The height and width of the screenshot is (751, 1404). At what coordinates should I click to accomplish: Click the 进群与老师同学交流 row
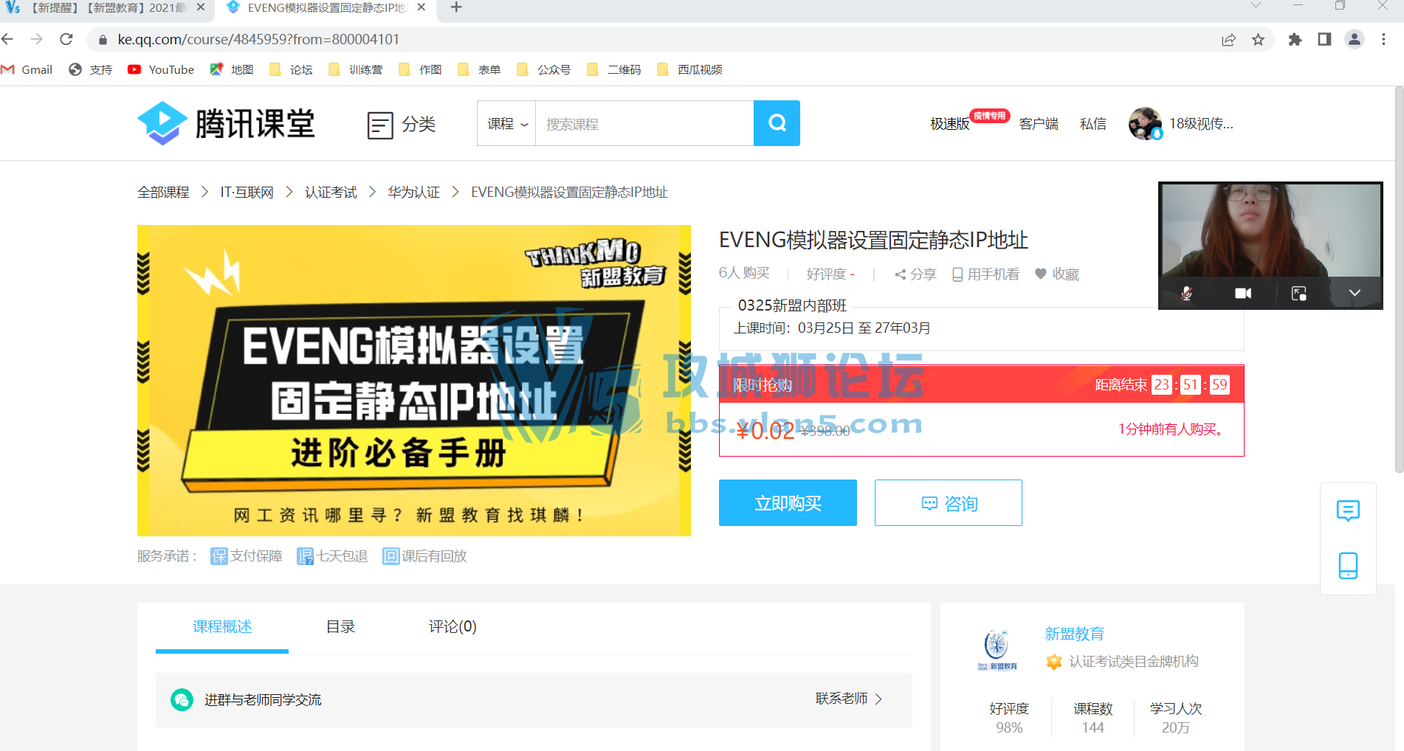pyautogui.click(x=534, y=700)
